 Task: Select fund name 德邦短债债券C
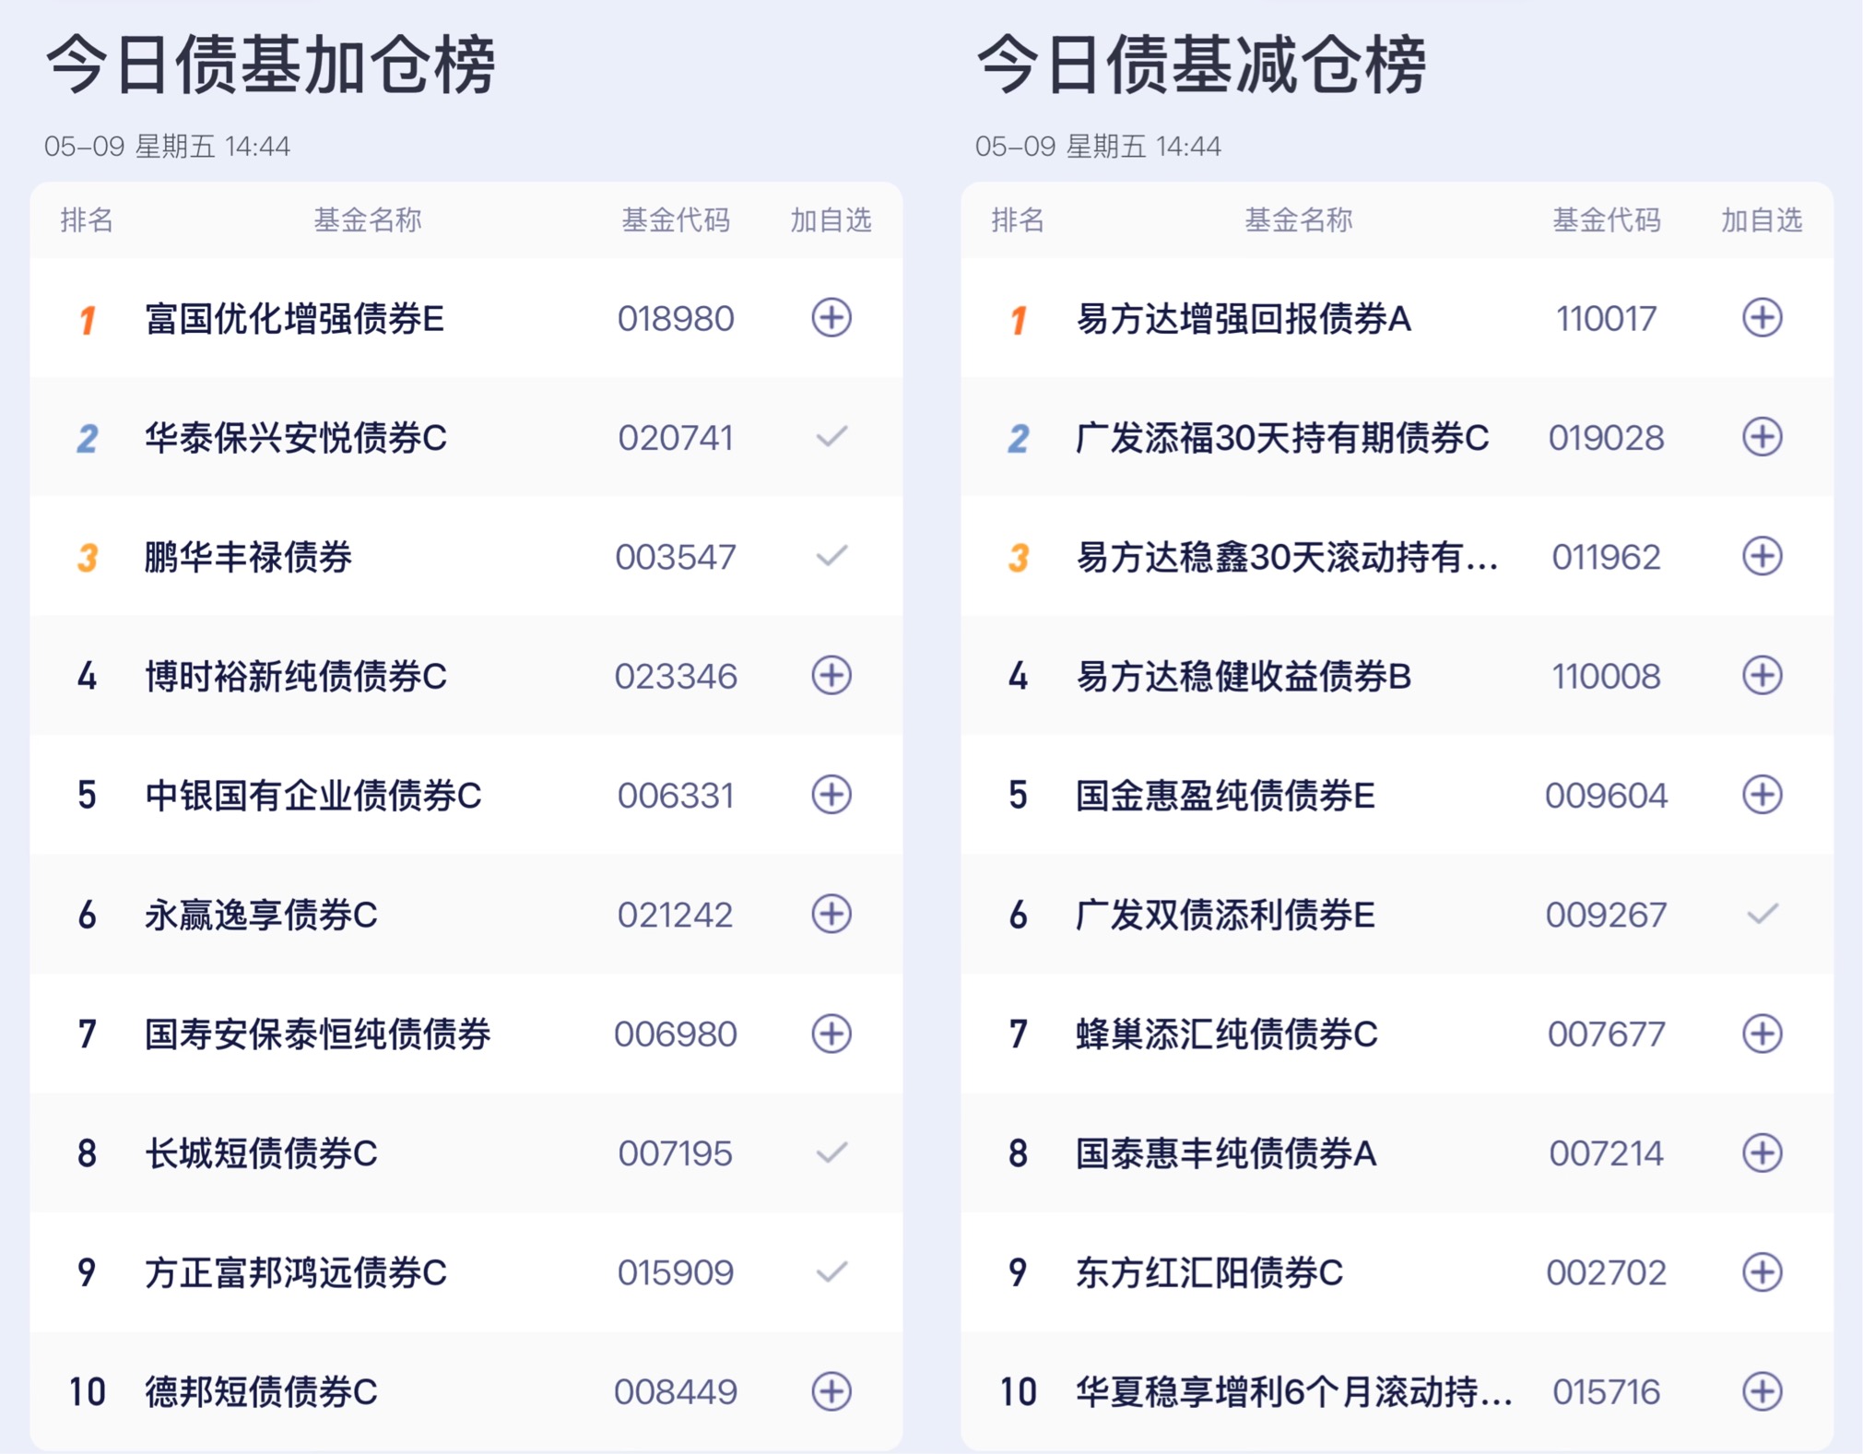click(261, 1392)
